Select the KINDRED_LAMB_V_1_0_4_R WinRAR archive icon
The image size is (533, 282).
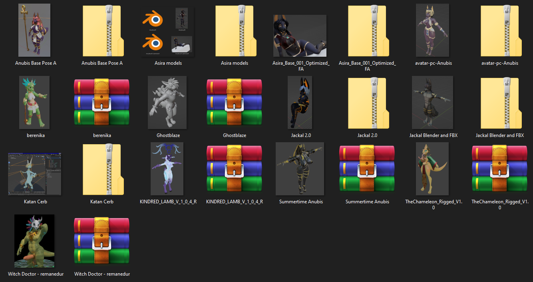(235, 169)
